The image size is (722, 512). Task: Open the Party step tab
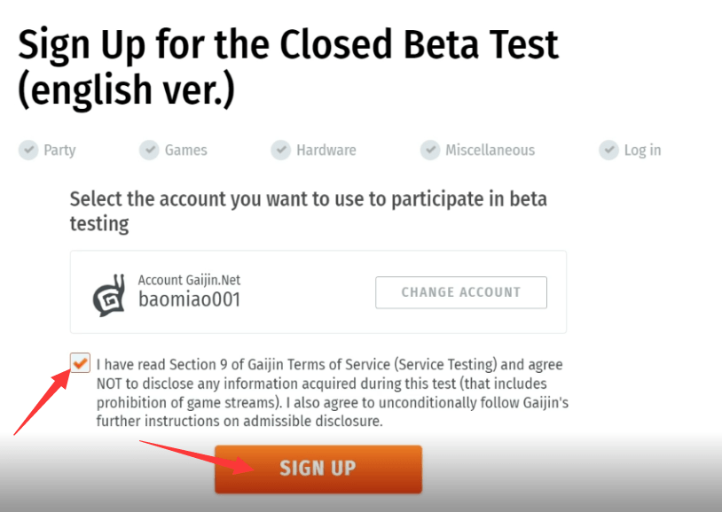59,150
